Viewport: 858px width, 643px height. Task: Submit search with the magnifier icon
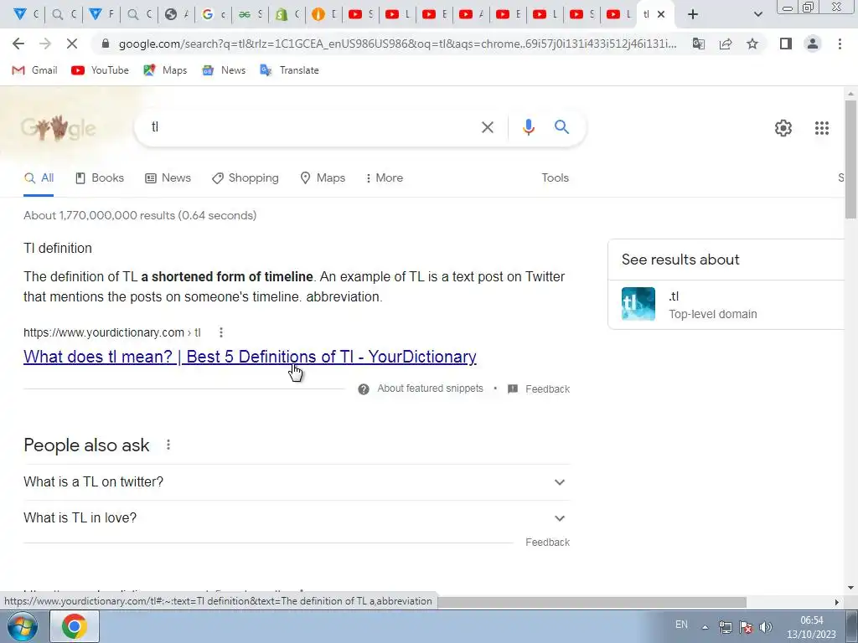[561, 127]
